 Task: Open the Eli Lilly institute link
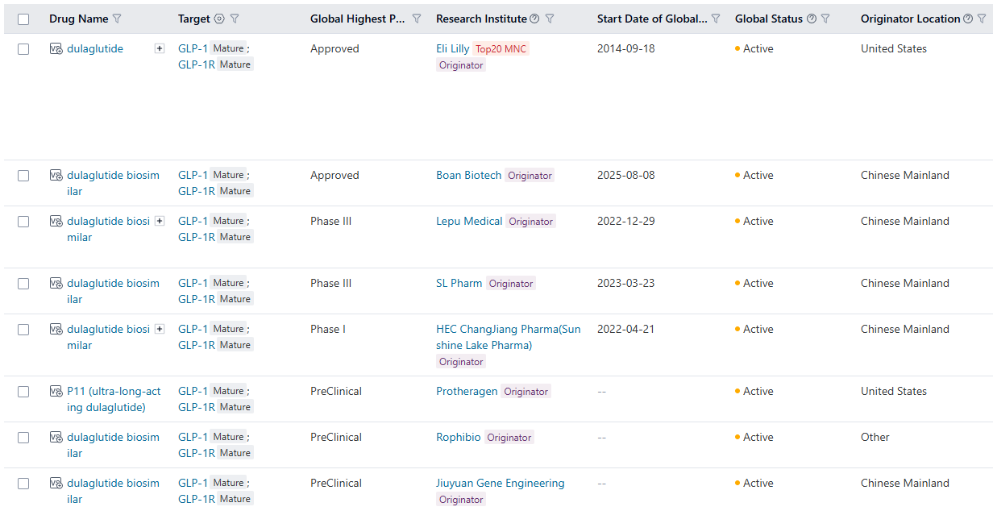pos(452,48)
